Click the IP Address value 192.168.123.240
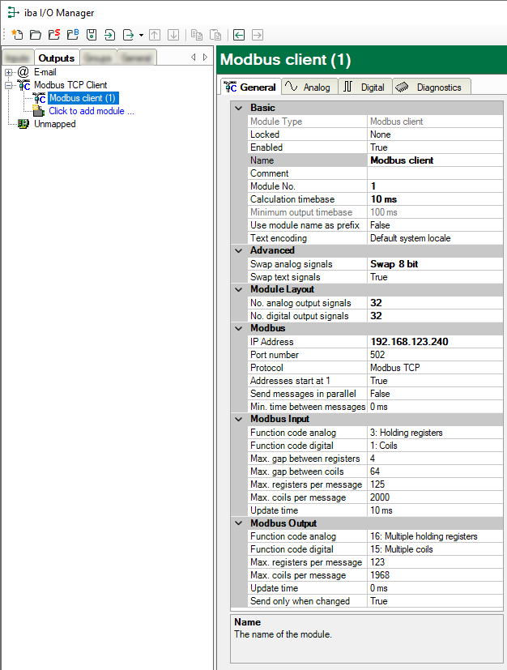Viewport: 507px width, 670px height. [435, 342]
